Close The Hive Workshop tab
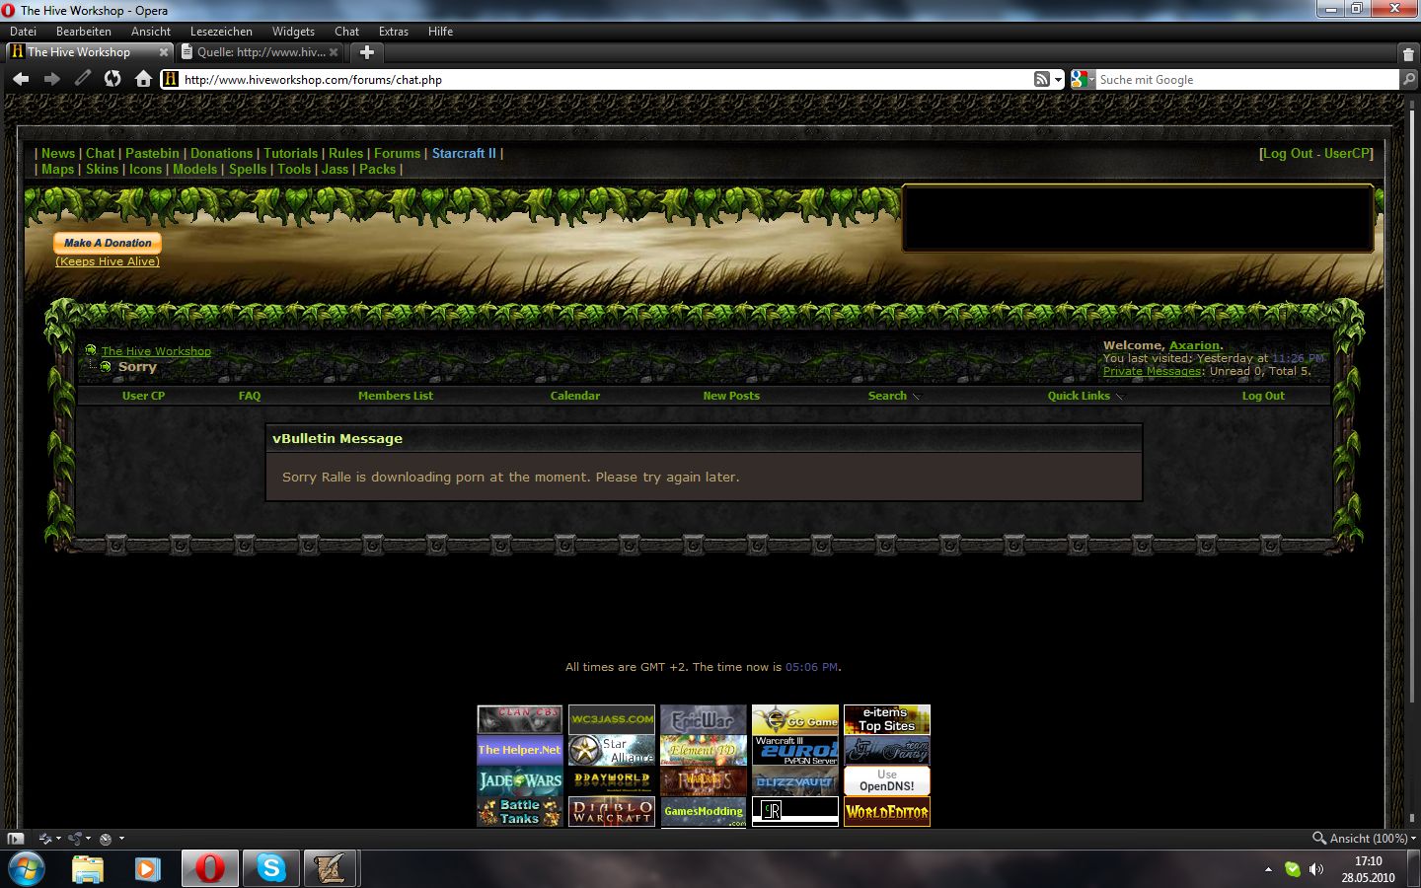 pyautogui.click(x=163, y=52)
